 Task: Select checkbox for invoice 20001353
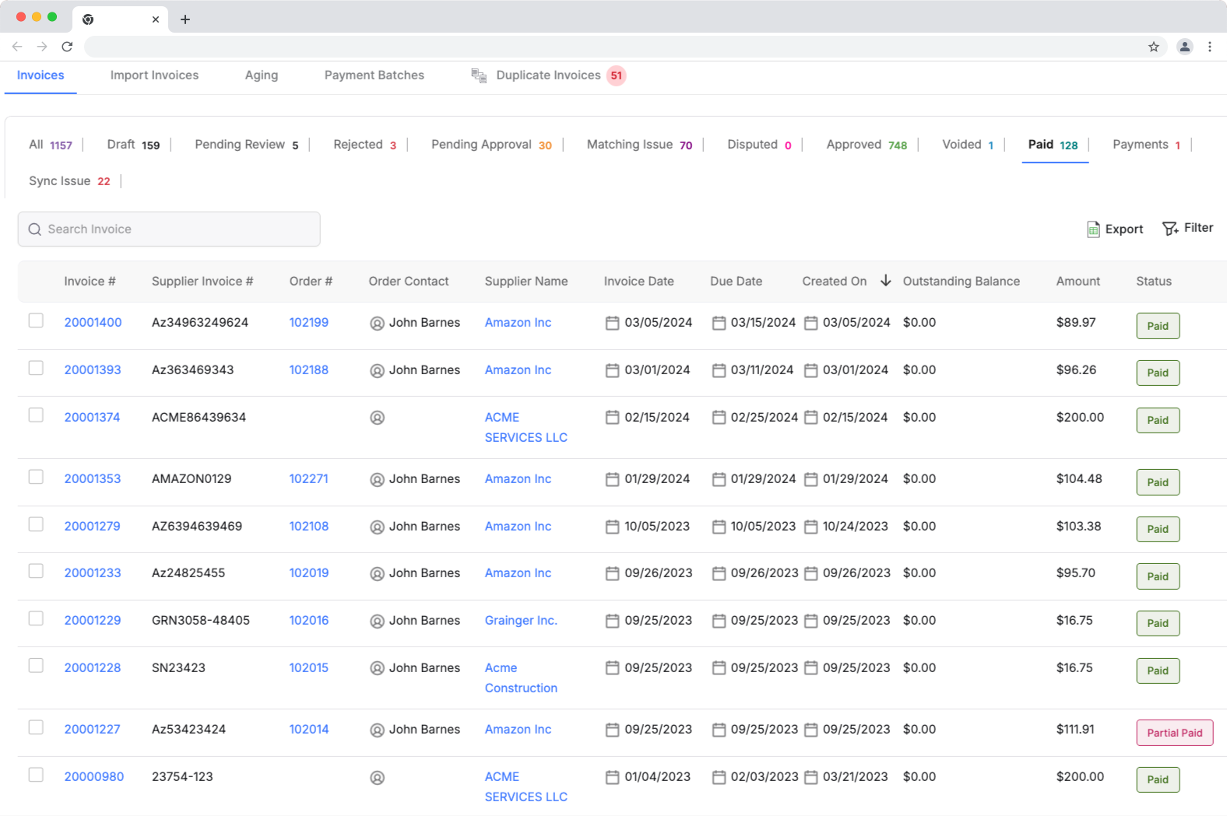pyautogui.click(x=36, y=477)
